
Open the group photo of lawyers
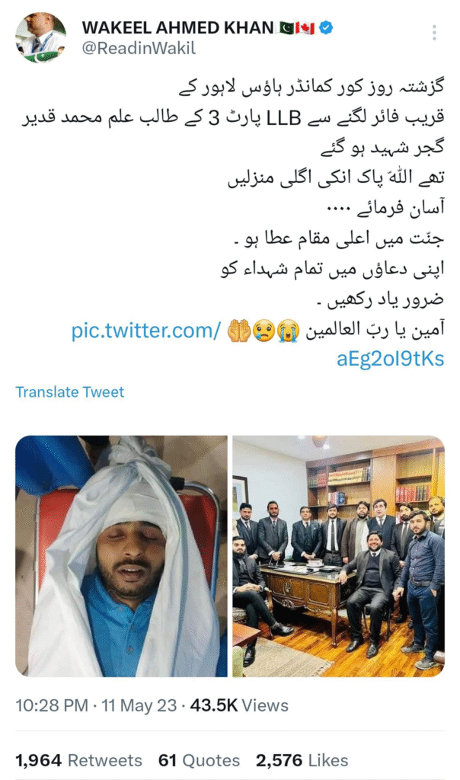339,556
